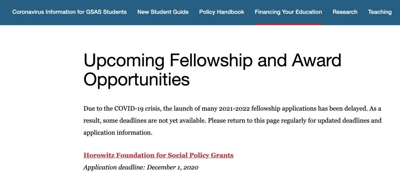Open the Policy Handbook menu item
400x173 pixels.
[x=221, y=12]
